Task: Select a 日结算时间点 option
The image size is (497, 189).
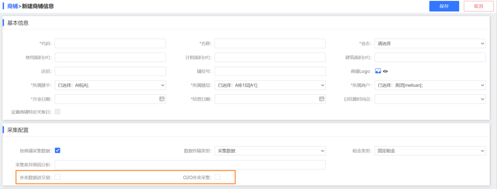Action: (430, 99)
